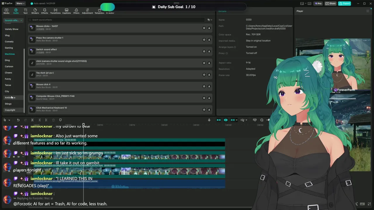This screenshot has height=210, width=374.
Task: Select the Machines sound category
Action: 10,54
